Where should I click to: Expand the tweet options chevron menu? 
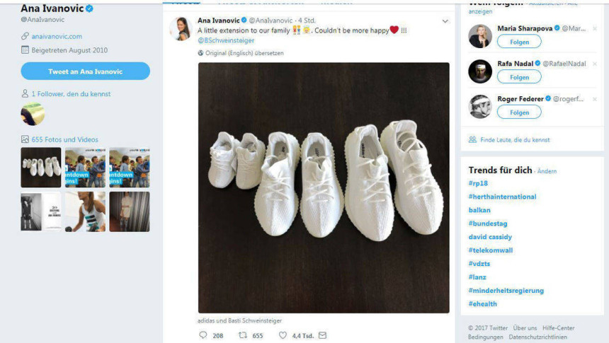pyautogui.click(x=445, y=21)
